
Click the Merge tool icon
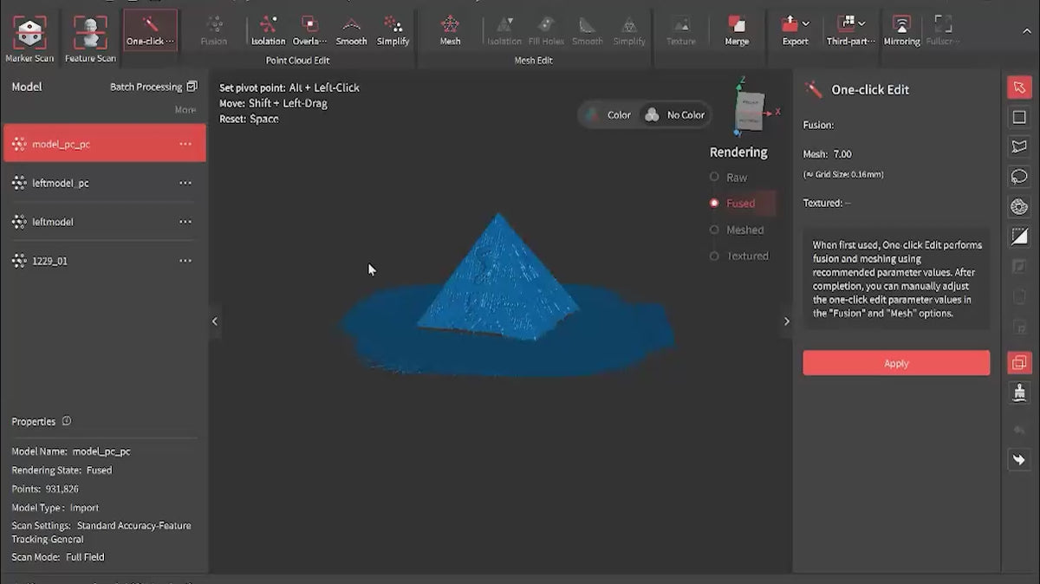737,29
